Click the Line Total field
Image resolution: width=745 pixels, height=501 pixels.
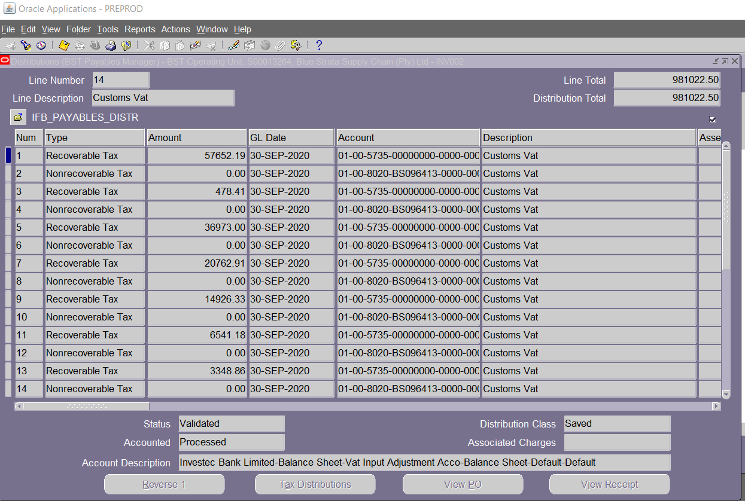pyautogui.click(x=667, y=80)
